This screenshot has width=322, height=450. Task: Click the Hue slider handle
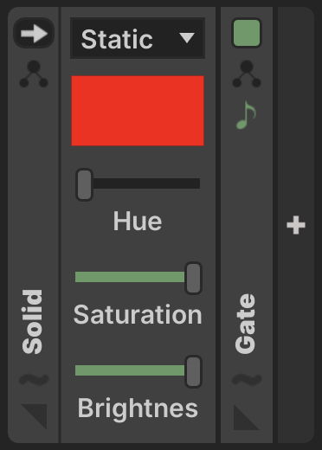pos(84,184)
